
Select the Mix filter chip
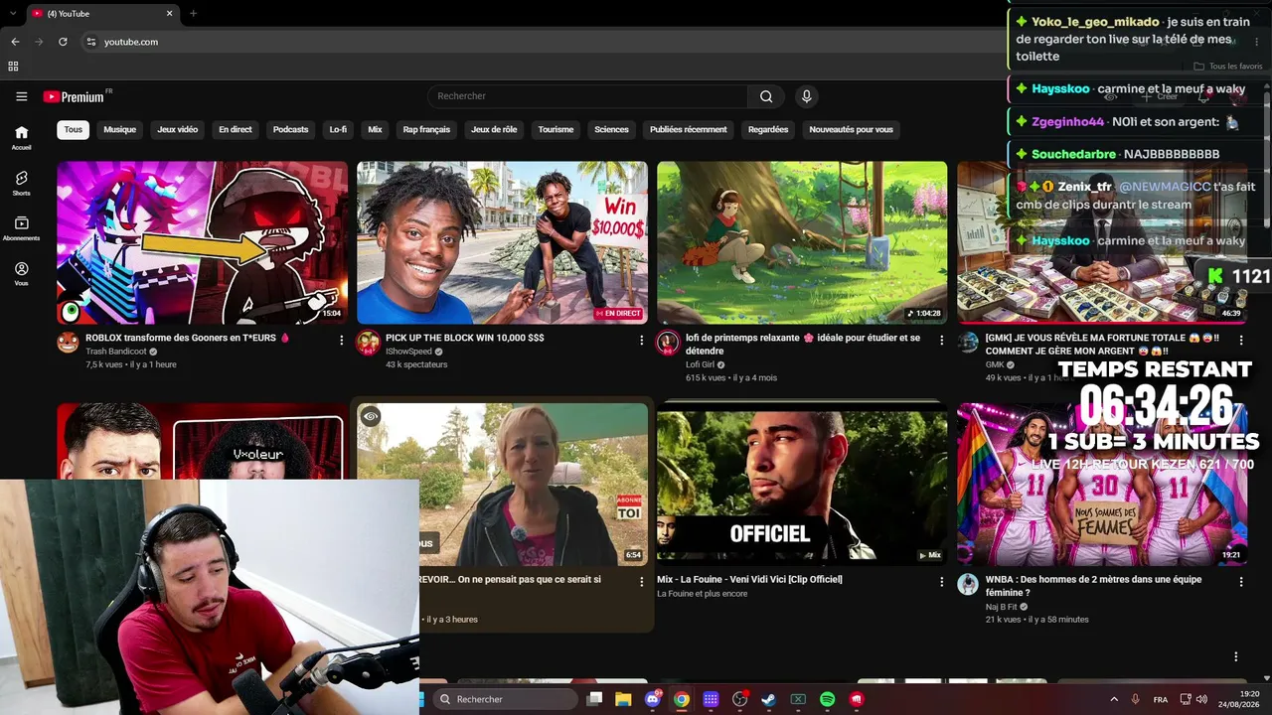coord(375,129)
